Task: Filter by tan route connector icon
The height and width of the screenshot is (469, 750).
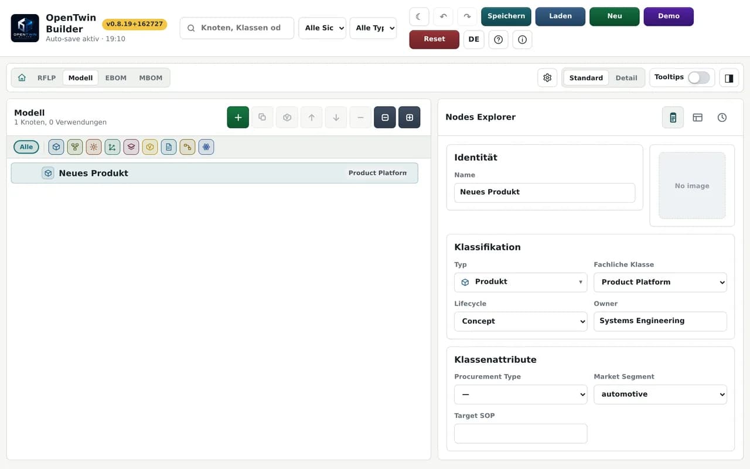Action: coord(187,147)
